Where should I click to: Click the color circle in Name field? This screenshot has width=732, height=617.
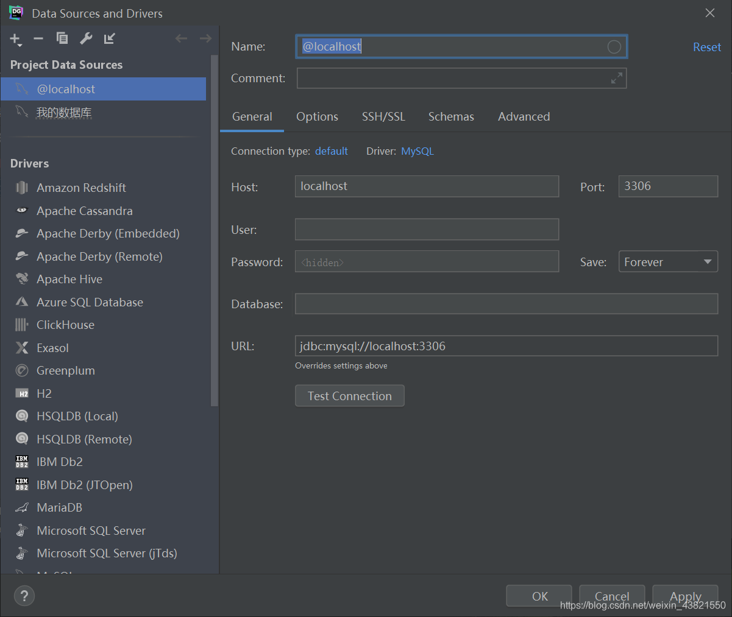[x=614, y=47]
